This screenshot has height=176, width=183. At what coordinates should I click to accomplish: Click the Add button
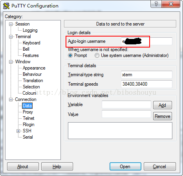(163, 105)
